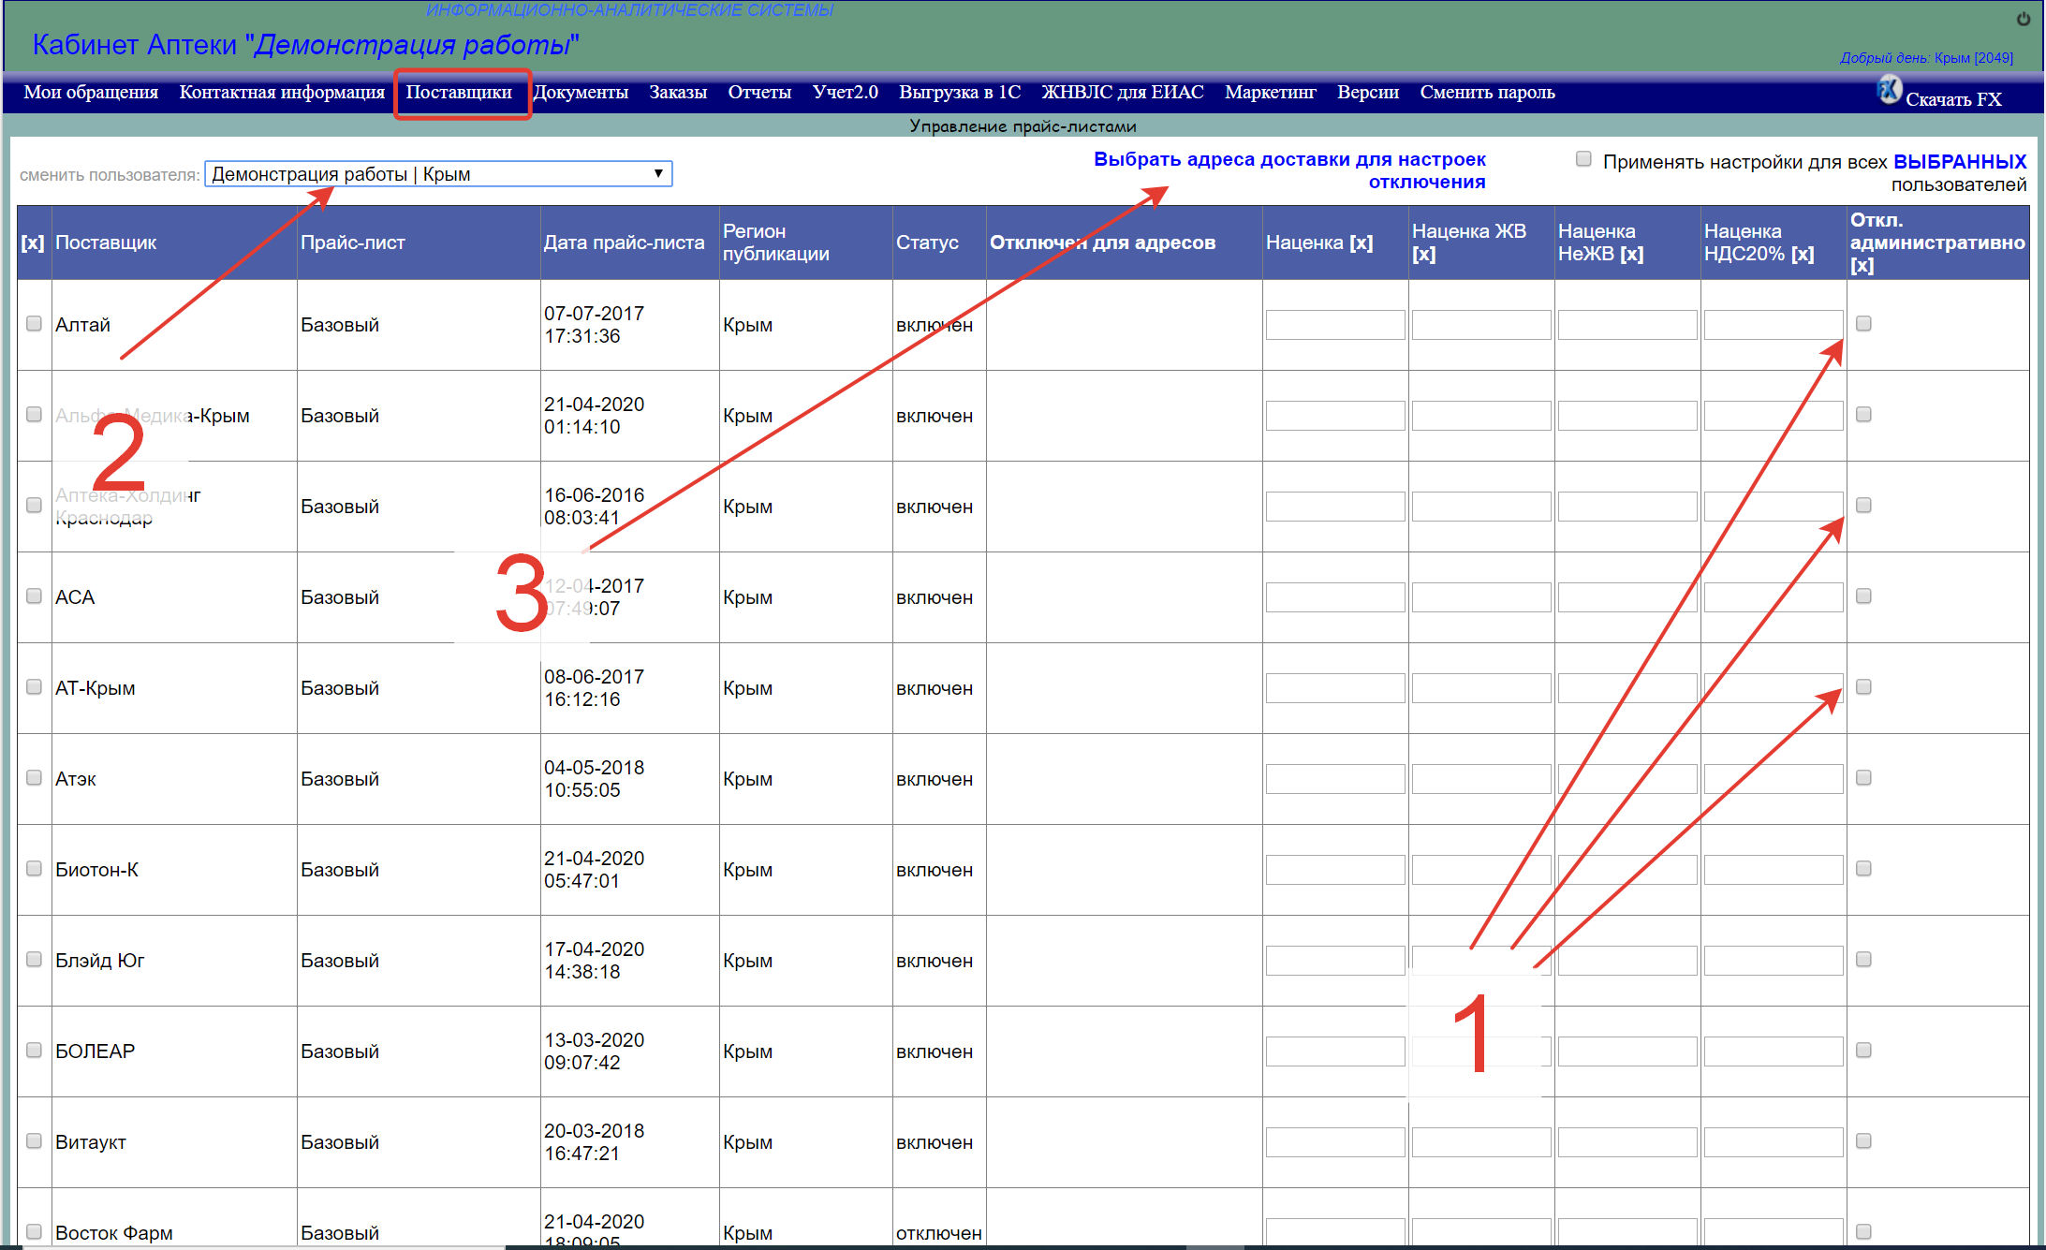This screenshot has height=1250, width=2046.
Task: Click Наценка input field for Биотон-К row
Action: (1334, 870)
